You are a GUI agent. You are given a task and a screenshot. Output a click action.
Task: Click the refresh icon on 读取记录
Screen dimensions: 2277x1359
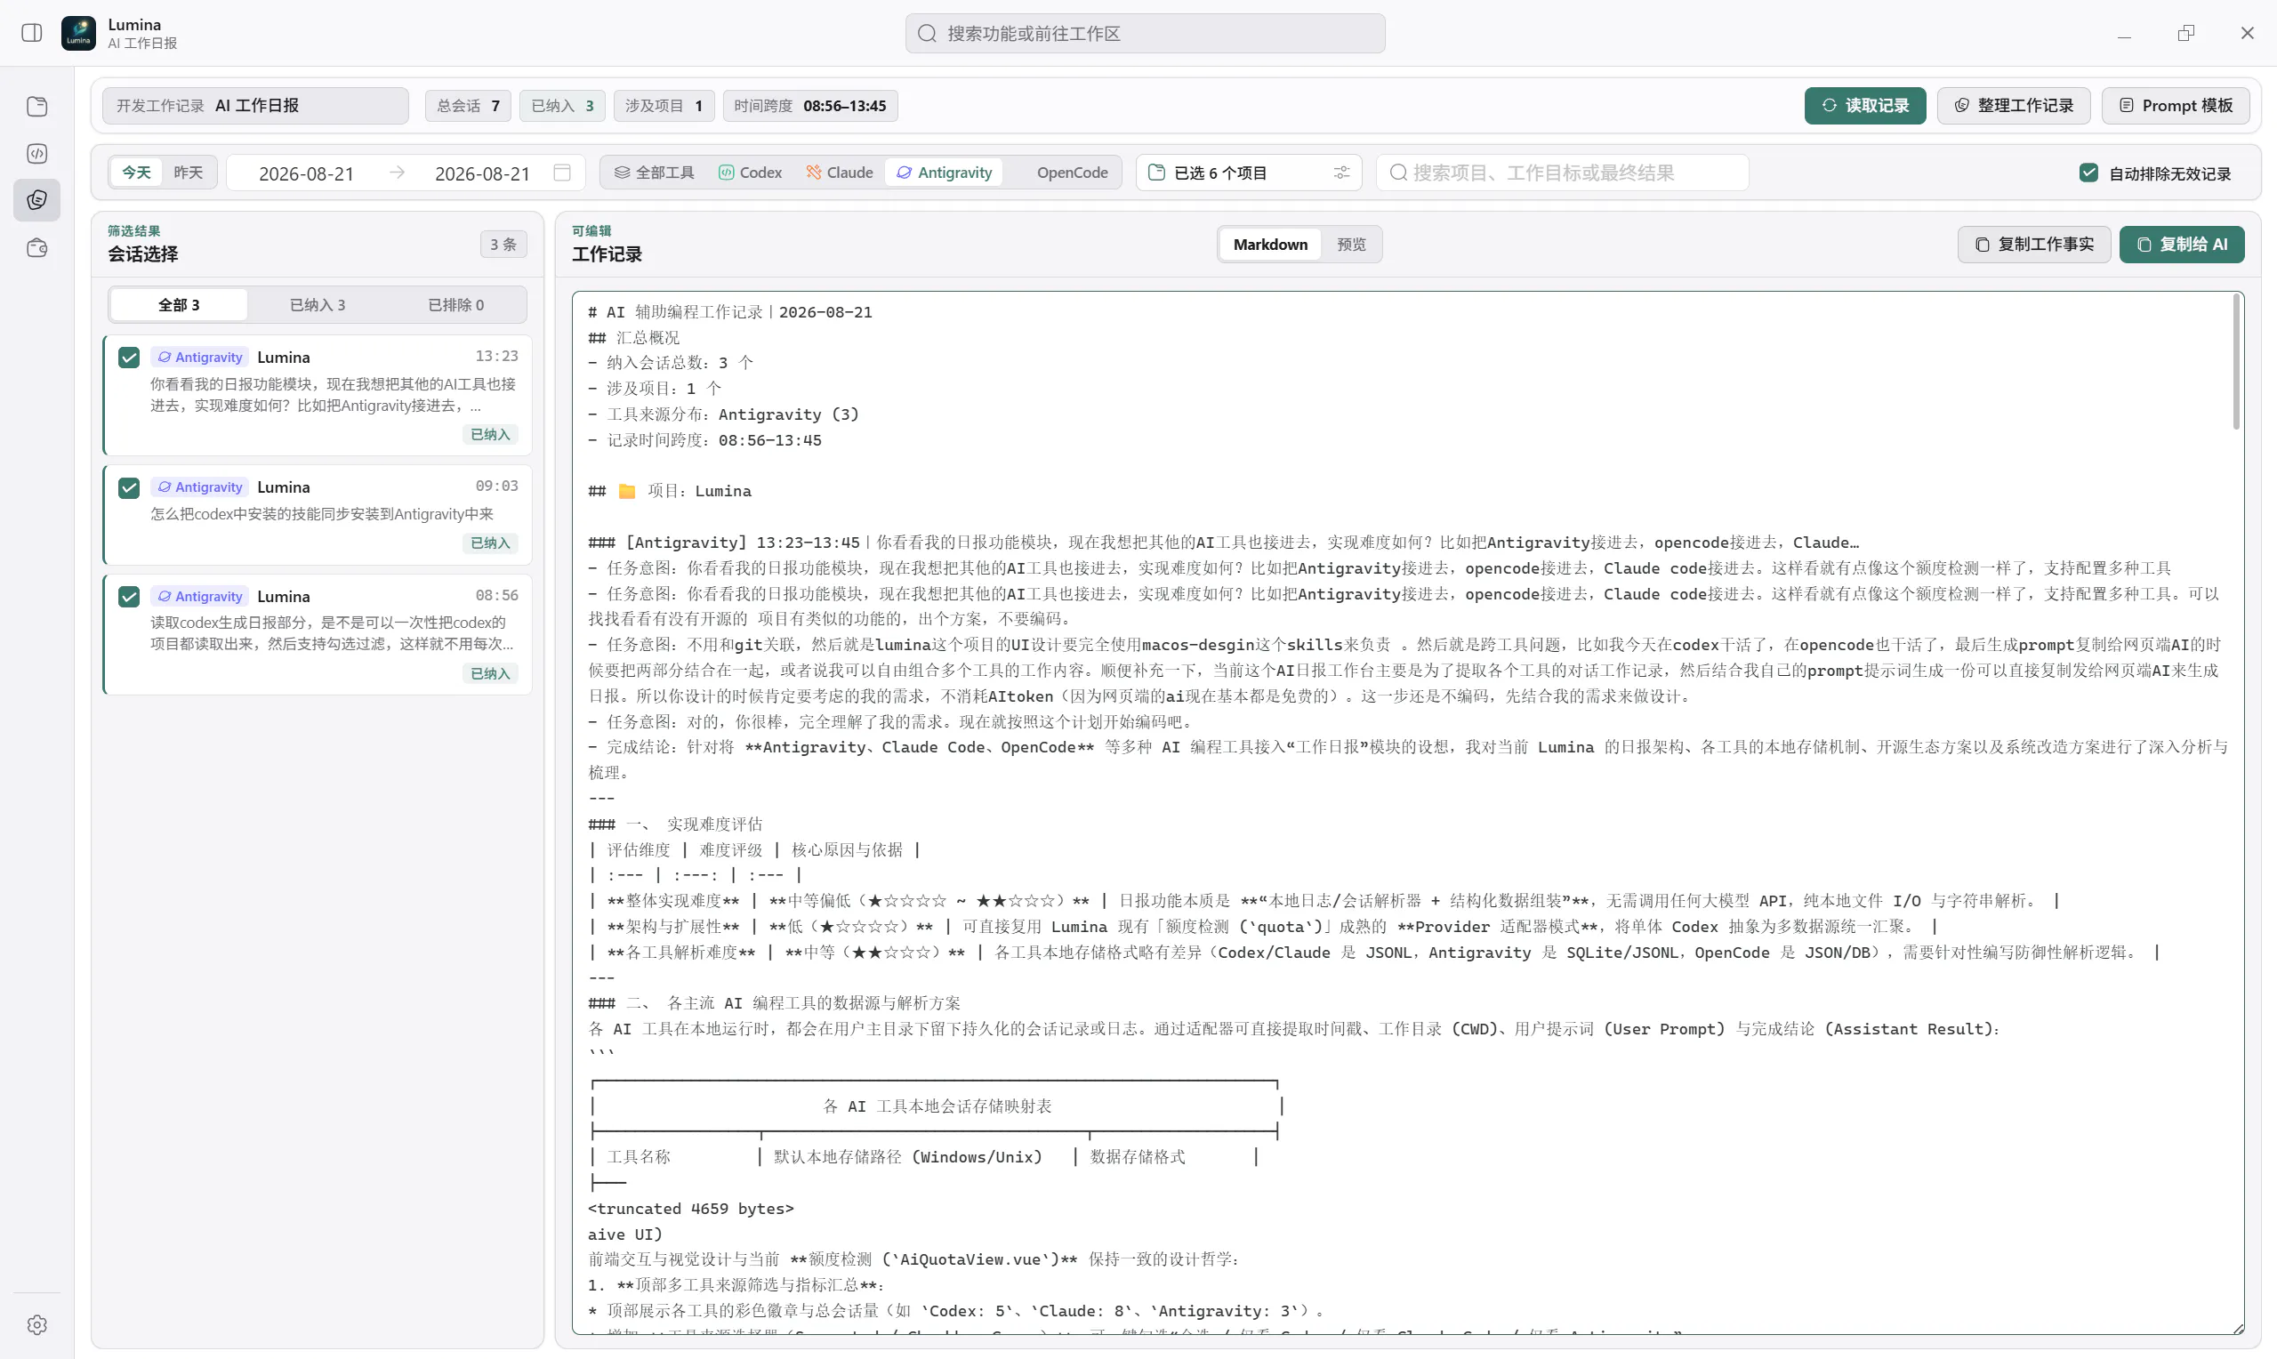click(1830, 105)
